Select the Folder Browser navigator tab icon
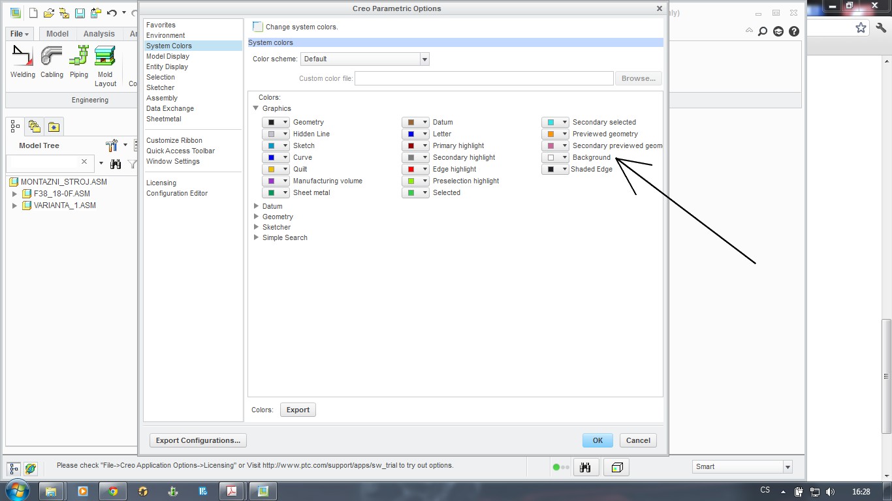The width and height of the screenshot is (892, 501). (x=35, y=127)
